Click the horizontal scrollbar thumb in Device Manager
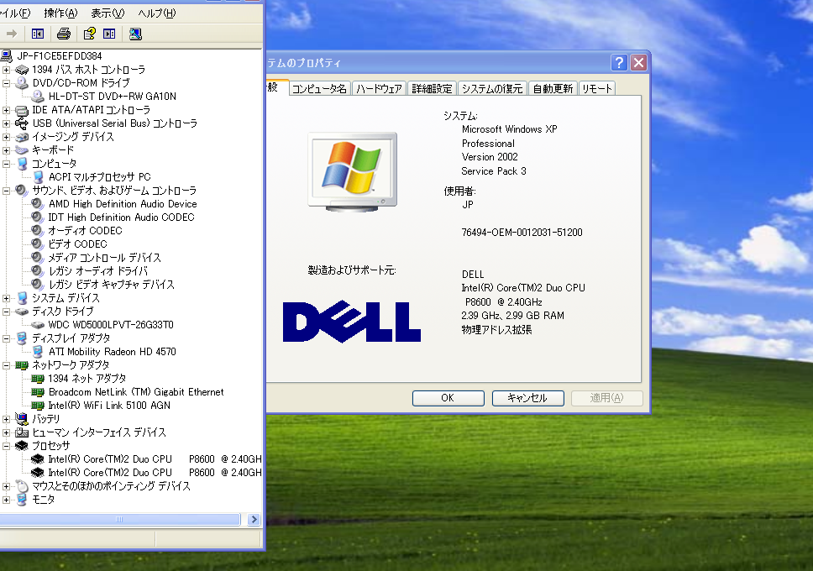The width and height of the screenshot is (813, 571). click(120, 519)
